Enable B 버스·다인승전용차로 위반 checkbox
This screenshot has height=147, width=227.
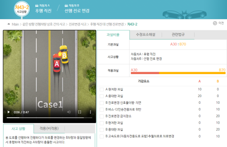click(102, 110)
